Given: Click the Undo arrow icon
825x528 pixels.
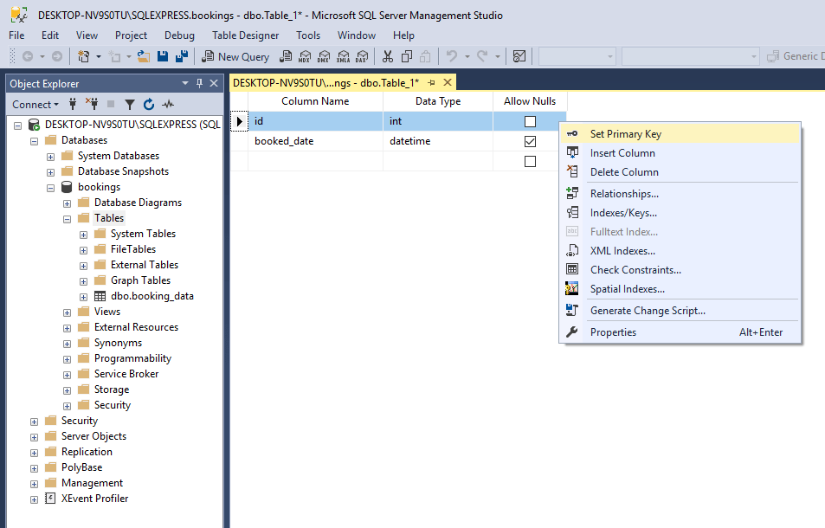Looking at the screenshot, I should [x=451, y=56].
